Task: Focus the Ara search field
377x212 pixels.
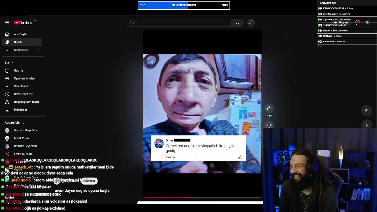Action: [179, 23]
